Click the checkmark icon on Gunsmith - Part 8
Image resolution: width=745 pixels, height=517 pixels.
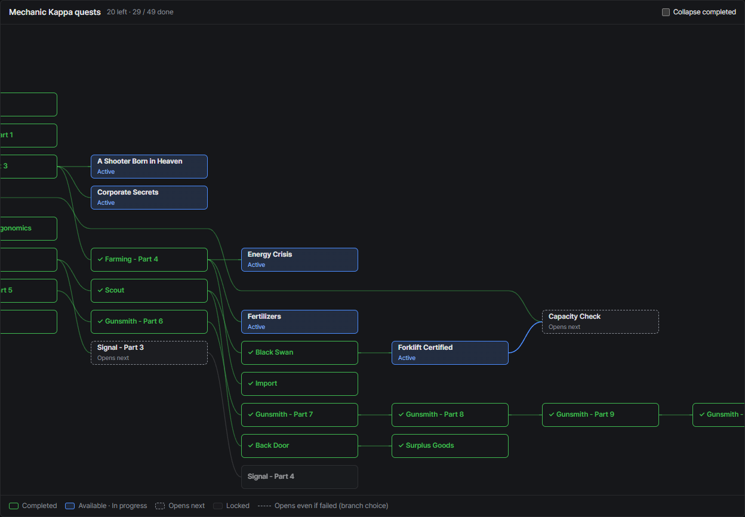click(401, 414)
